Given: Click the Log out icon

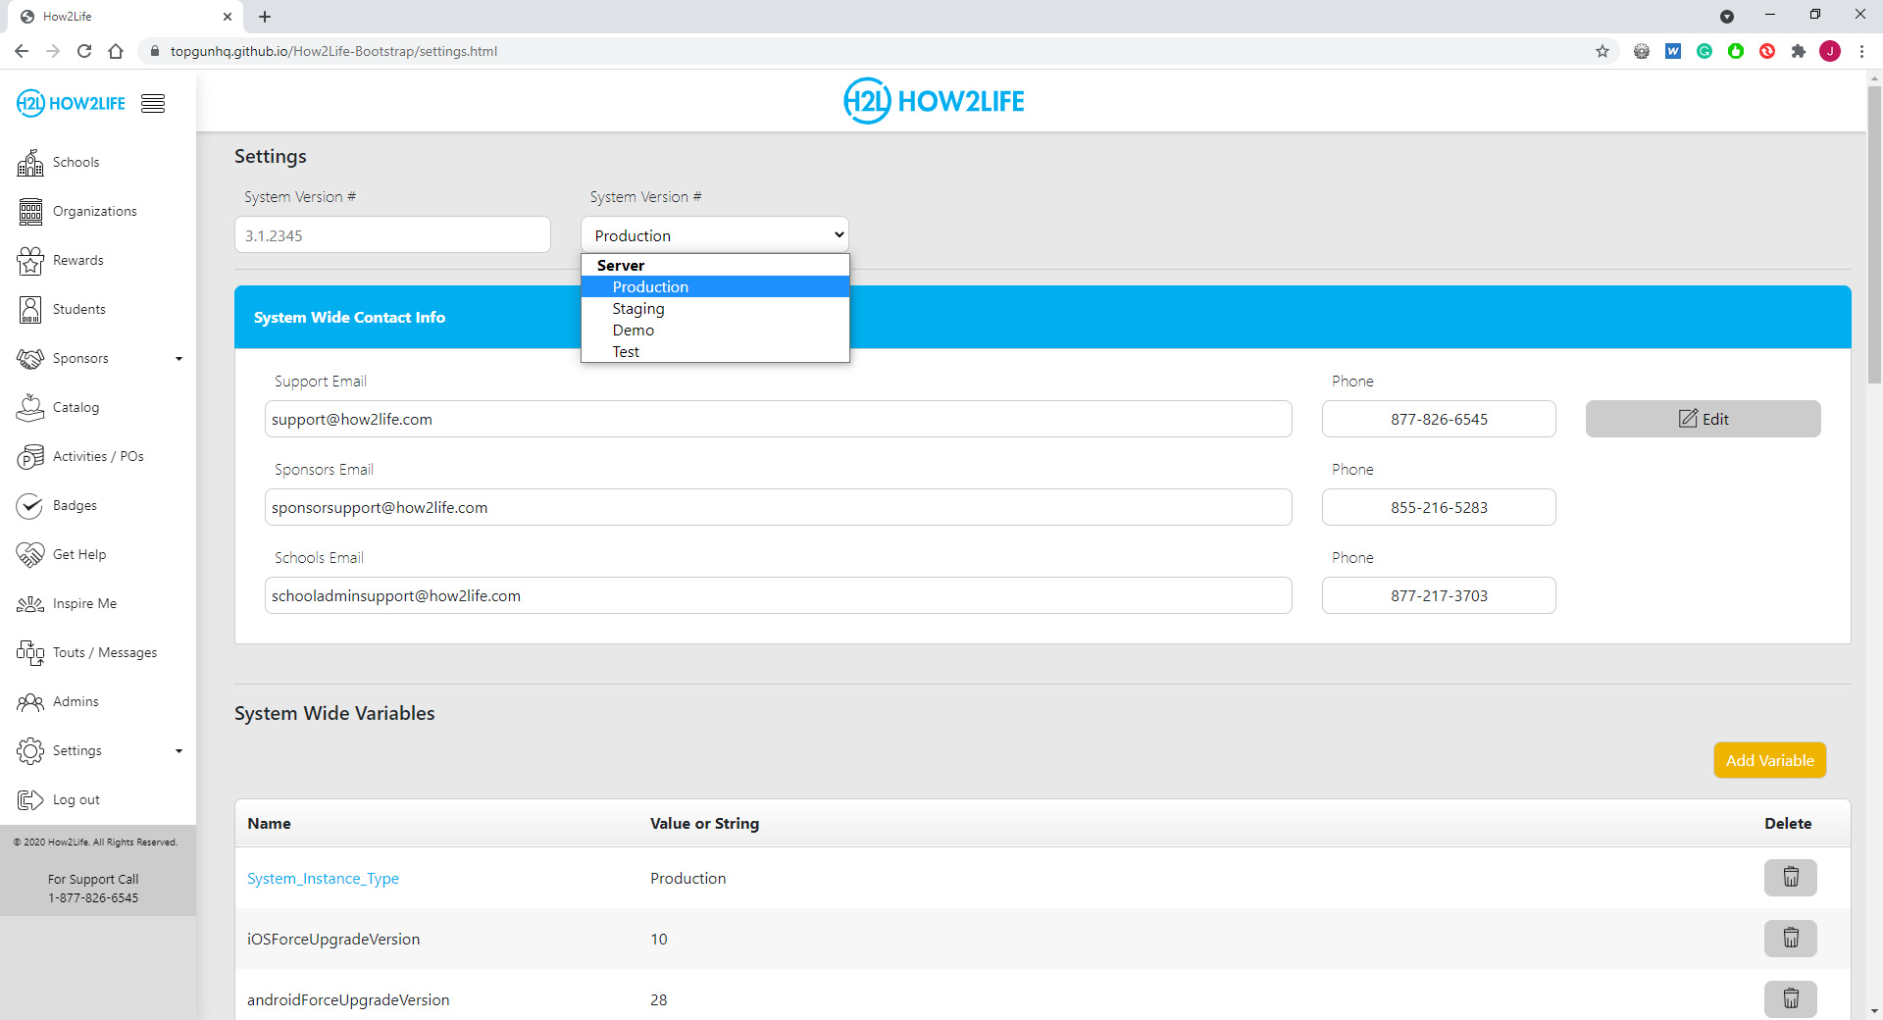Looking at the screenshot, I should (x=30, y=800).
